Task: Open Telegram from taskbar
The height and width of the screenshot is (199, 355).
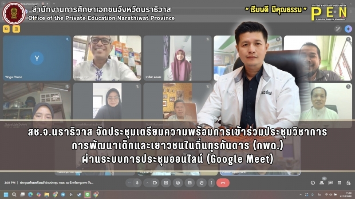Action: pos(63,195)
